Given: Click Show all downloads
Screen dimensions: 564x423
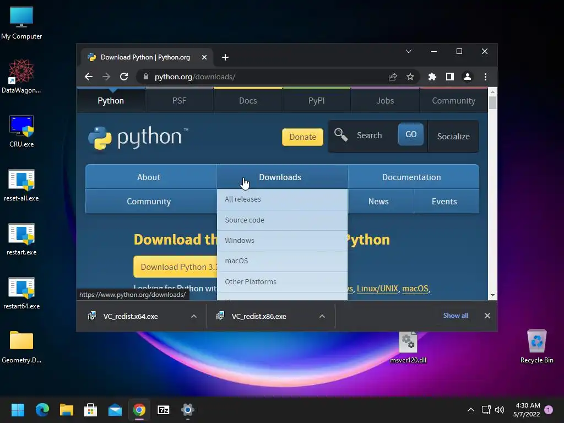Looking at the screenshot, I should 455,316.
